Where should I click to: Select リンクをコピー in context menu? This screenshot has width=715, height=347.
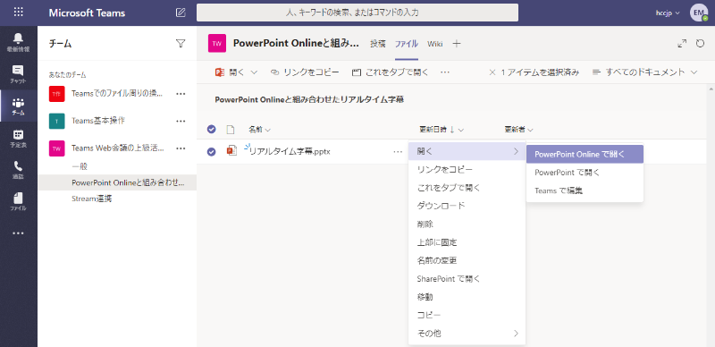[x=467, y=169]
